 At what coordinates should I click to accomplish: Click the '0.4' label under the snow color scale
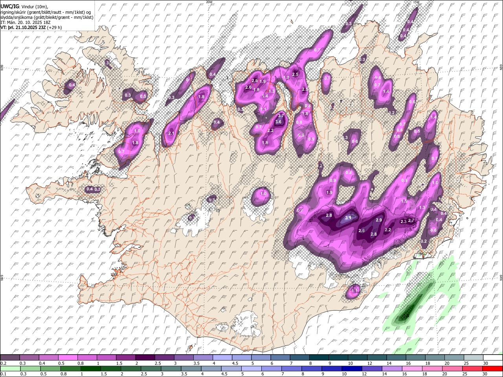point(42,363)
